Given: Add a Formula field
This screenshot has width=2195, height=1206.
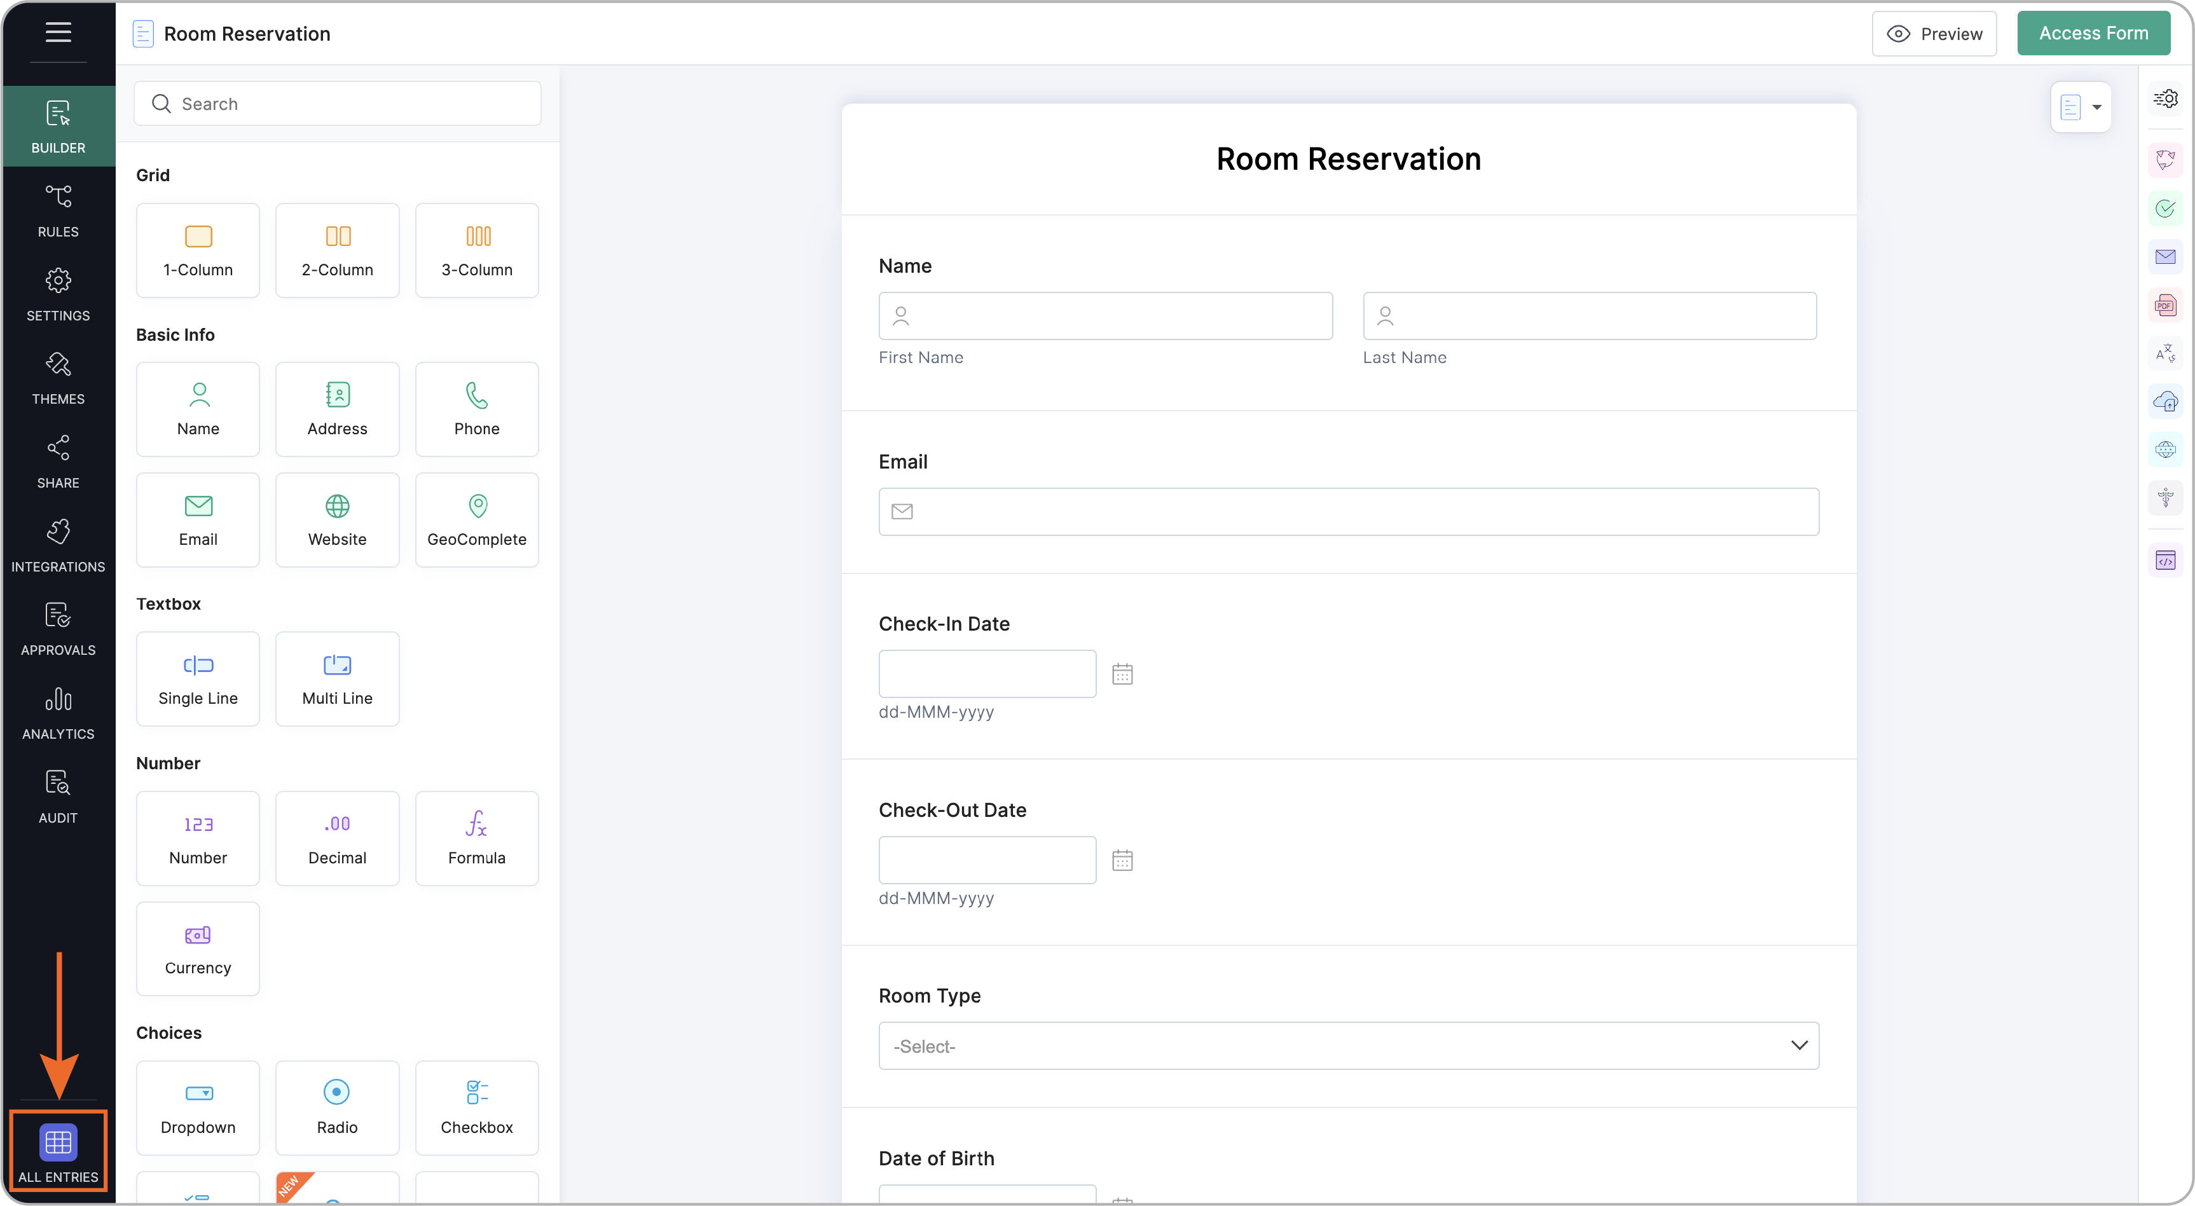Looking at the screenshot, I should click(x=477, y=839).
